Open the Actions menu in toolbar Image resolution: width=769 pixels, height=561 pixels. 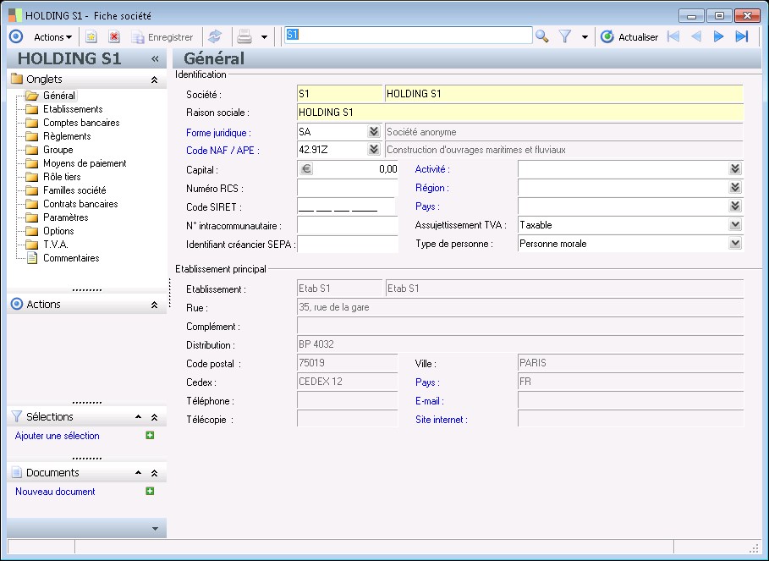[52, 37]
